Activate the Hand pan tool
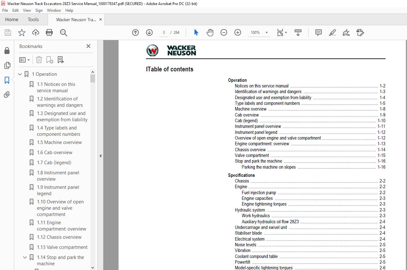Image resolution: width=407 pixels, height=270 pixels. (x=210, y=33)
